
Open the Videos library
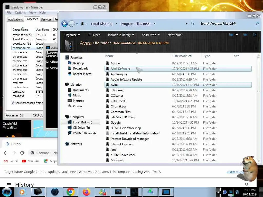coord(77,106)
